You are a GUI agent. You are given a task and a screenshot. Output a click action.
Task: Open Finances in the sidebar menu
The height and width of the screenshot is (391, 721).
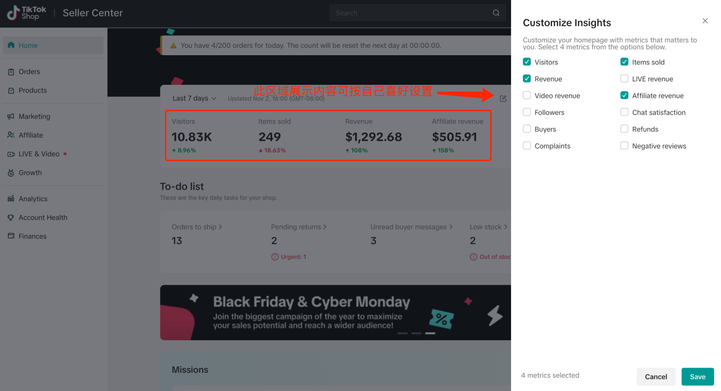click(x=32, y=236)
